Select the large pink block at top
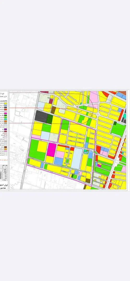130x281 pixels. pos(93,97)
